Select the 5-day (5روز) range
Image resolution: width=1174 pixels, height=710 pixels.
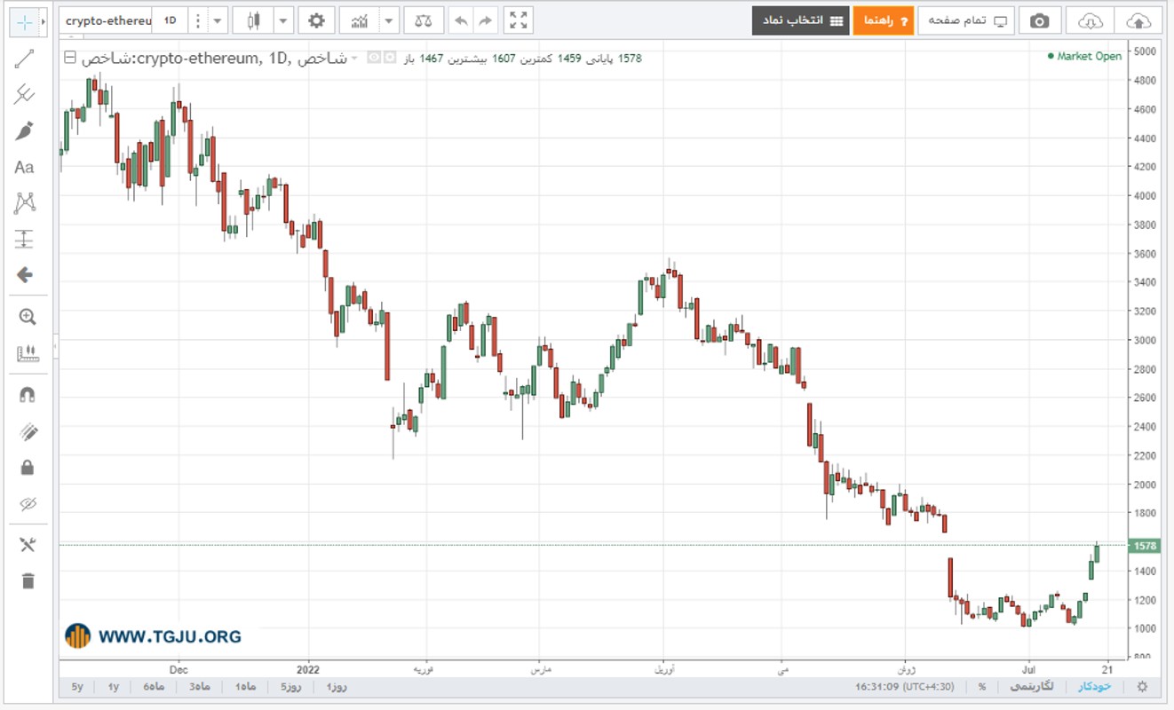click(292, 687)
